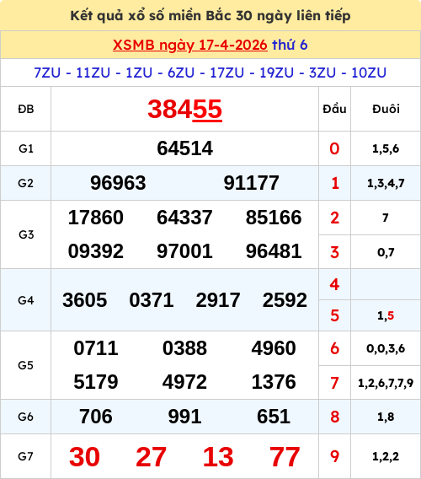The height and width of the screenshot is (479, 421).
Task: Click head digit 3 in Đầu column
Action: [x=334, y=252]
